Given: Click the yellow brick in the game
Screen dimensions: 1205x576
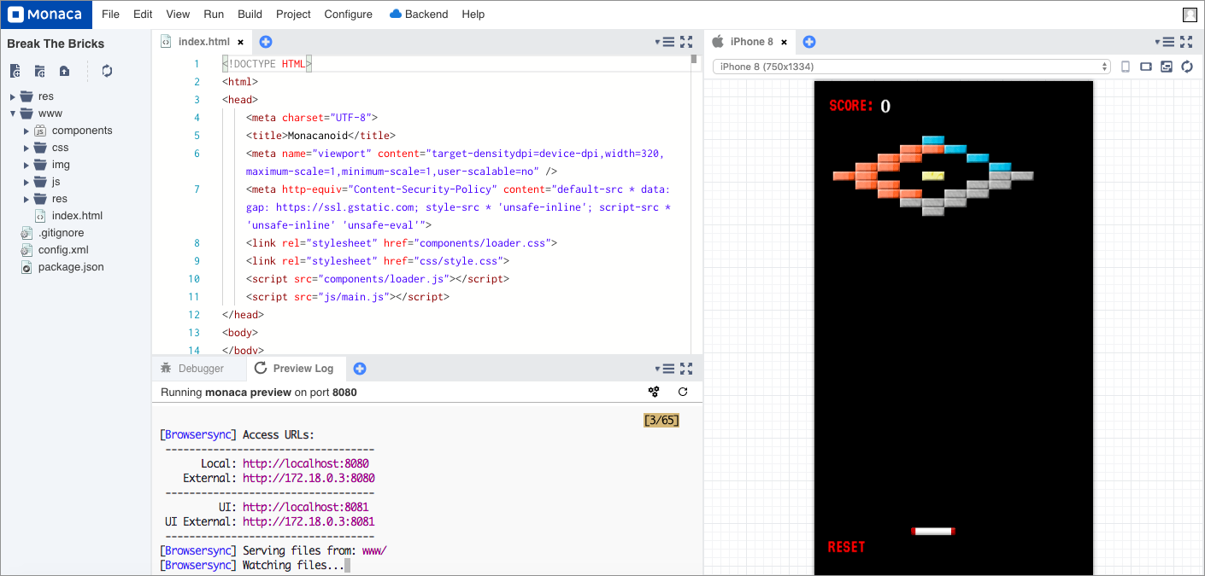Looking at the screenshot, I should [x=933, y=176].
